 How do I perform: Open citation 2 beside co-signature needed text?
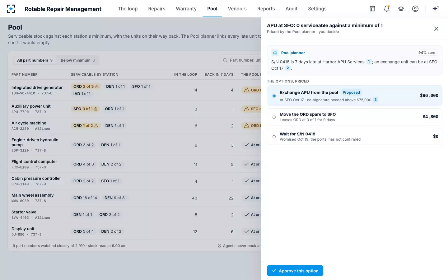pyautogui.click(x=376, y=100)
